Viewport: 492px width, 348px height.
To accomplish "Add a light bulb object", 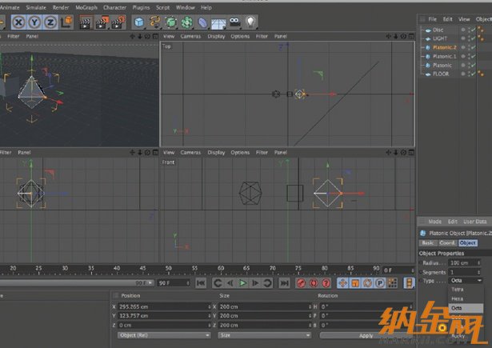I will [x=250, y=22].
